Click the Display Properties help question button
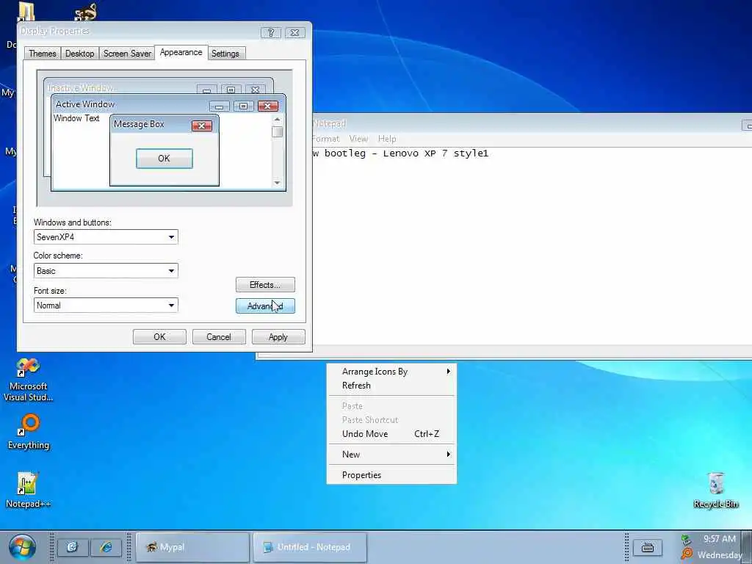This screenshot has height=564, width=752. pyautogui.click(x=271, y=32)
